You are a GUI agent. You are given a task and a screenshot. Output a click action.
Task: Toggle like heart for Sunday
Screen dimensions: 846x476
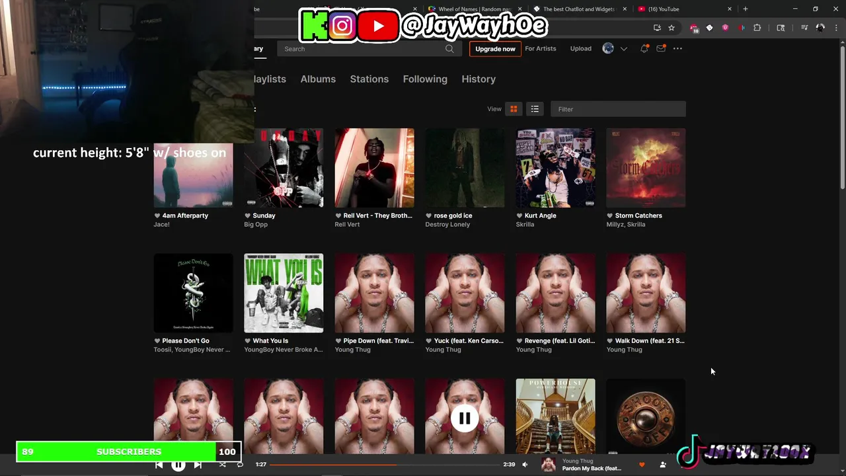point(248,216)
